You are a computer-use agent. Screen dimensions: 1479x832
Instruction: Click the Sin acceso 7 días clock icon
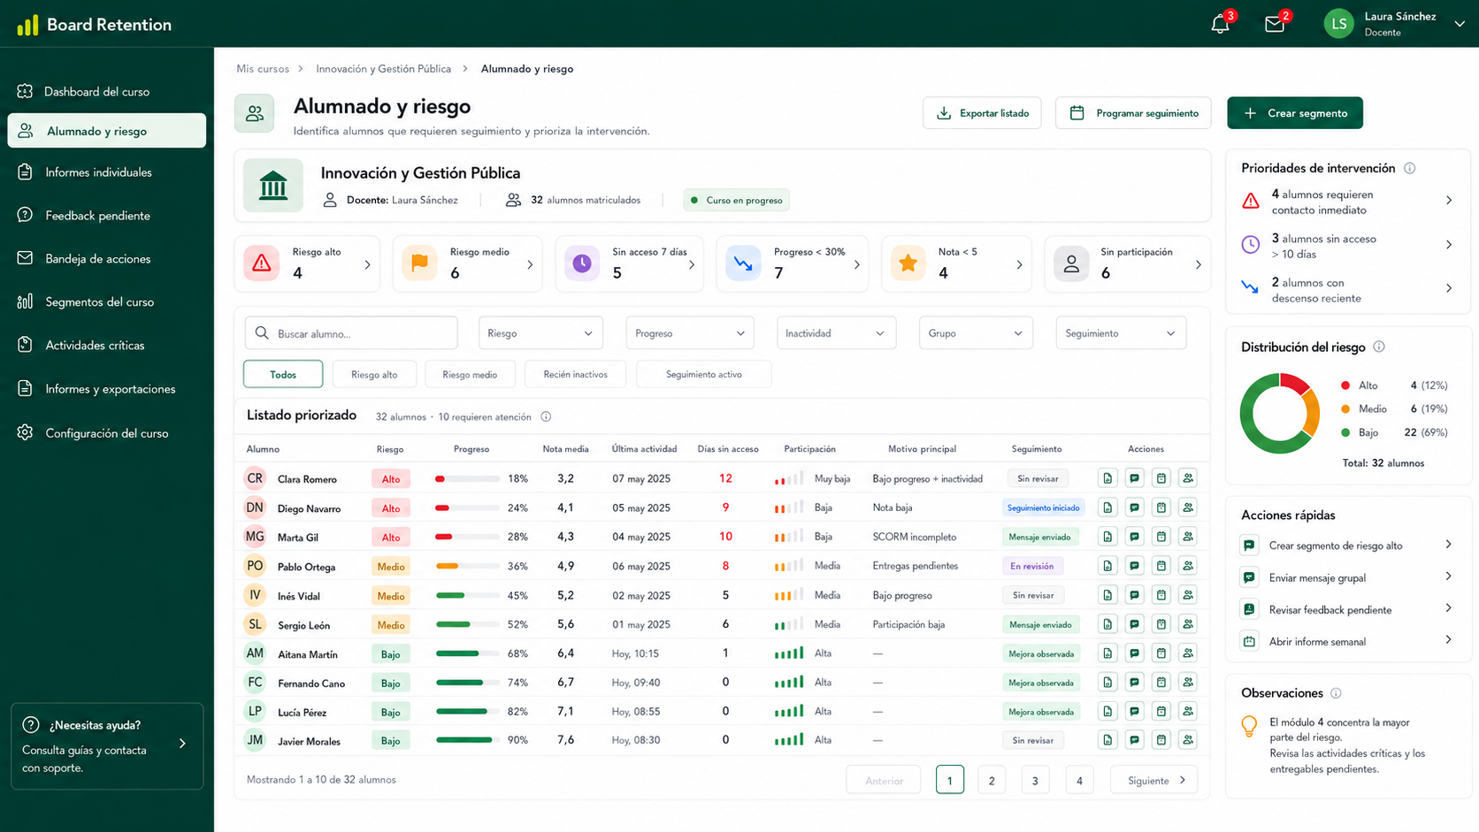click(x=582, y=263)
